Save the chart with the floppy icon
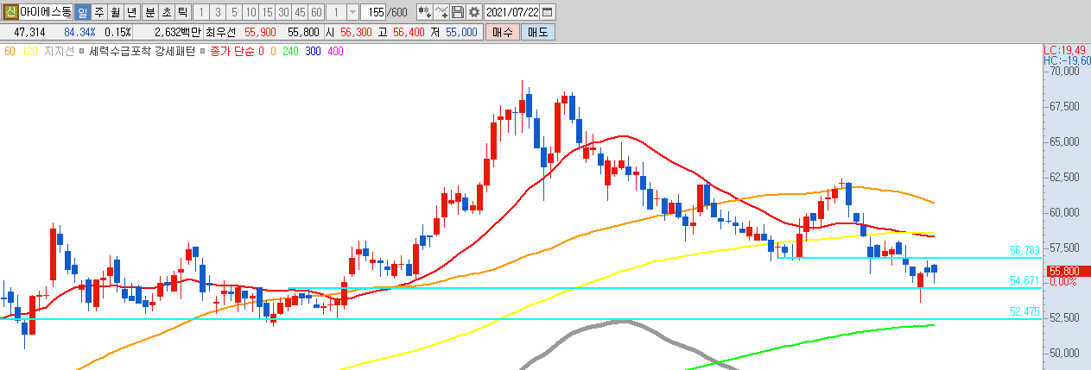The width and height of the screenshot is (1091, 370). pyautogui.click(x=458, y=12)
